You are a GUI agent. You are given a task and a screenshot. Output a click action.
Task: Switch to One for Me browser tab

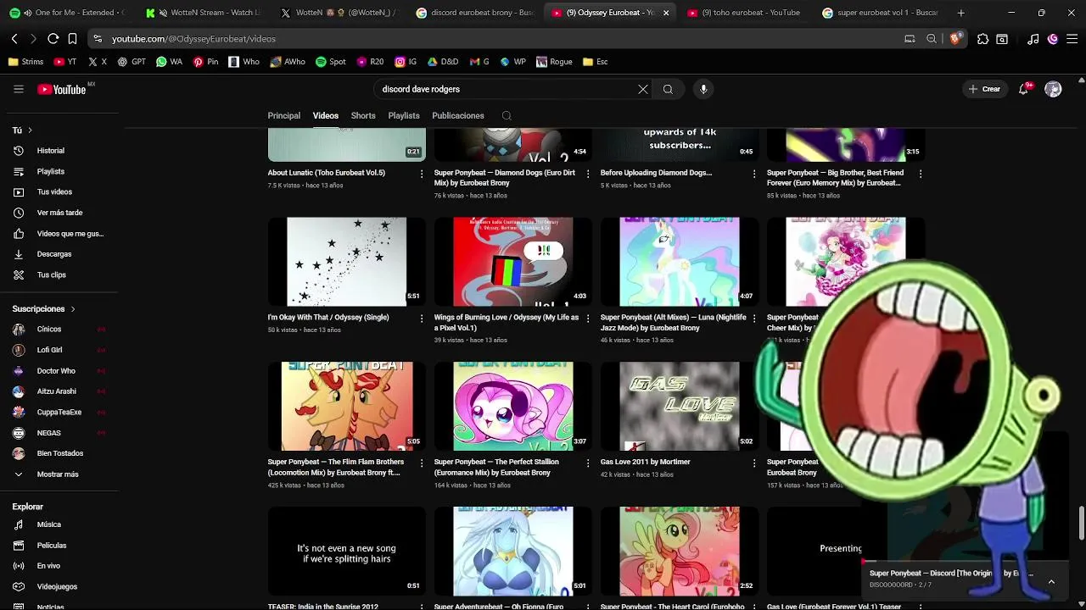pyautogui.click(x=68, y=13)
